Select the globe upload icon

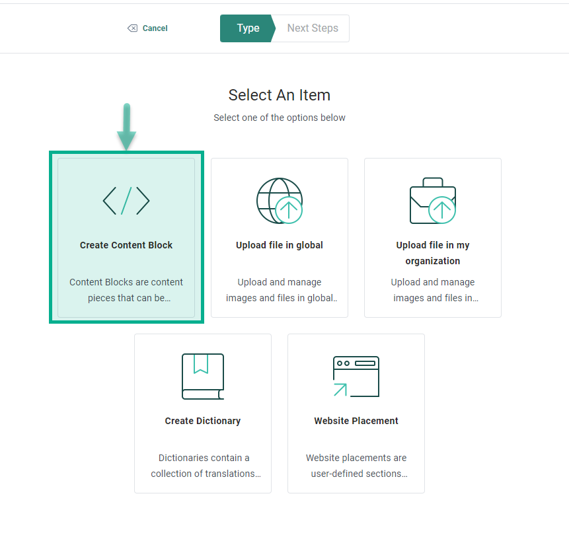(279, 201)
